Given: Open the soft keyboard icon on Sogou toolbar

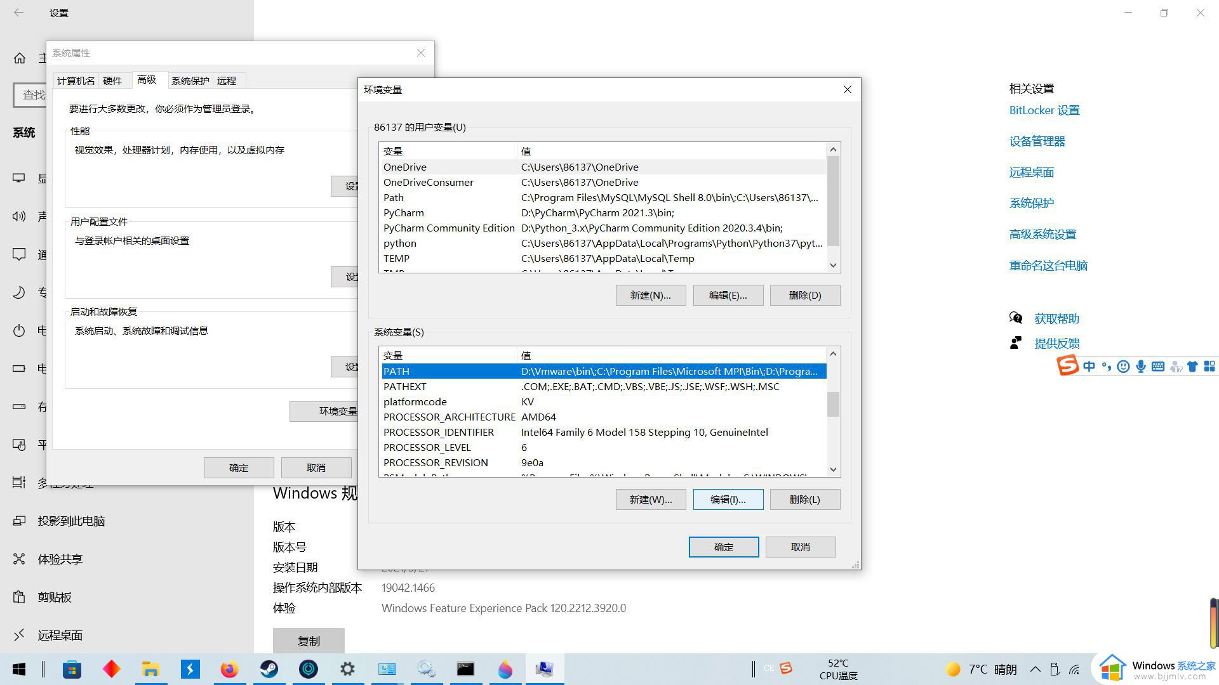Looking at the screenshot, I should point(1157,367).
